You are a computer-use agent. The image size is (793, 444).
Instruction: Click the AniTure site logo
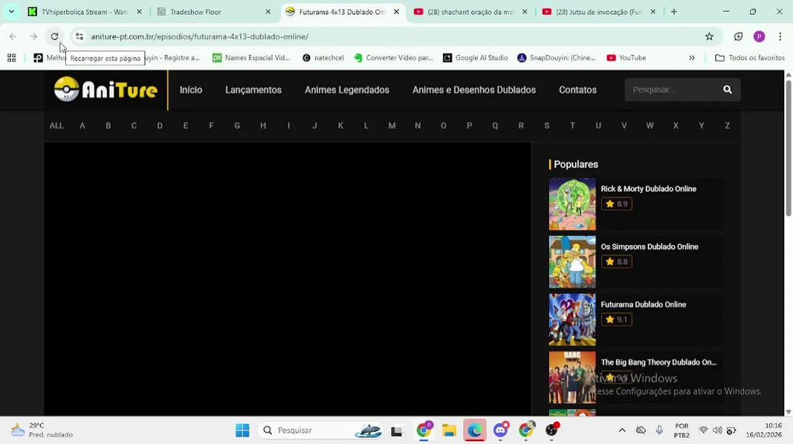click(x=106, y=90)
